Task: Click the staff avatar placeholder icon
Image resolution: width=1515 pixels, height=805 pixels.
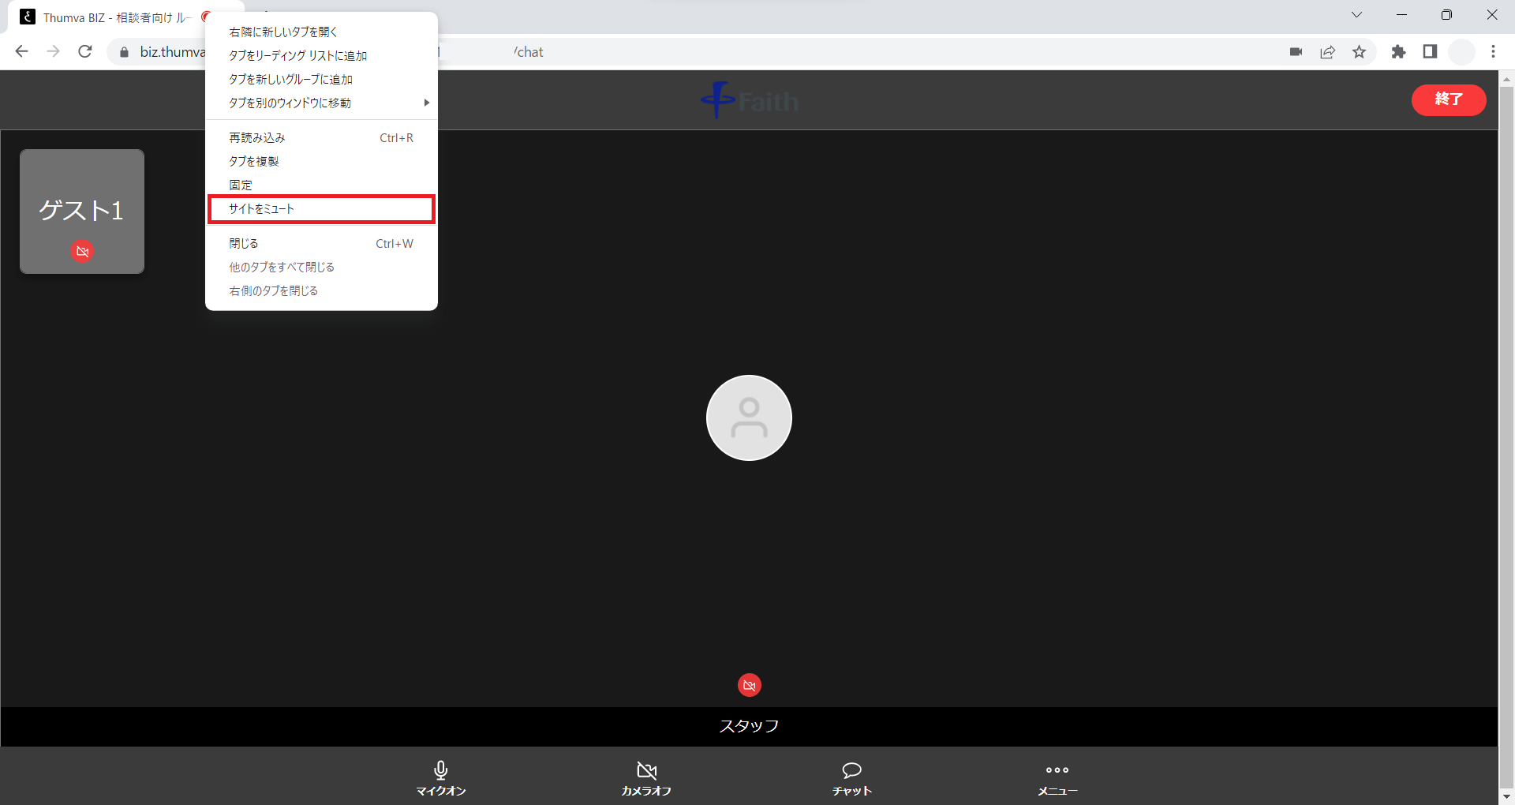Action: pyautogui.click(x=749, y=417)
